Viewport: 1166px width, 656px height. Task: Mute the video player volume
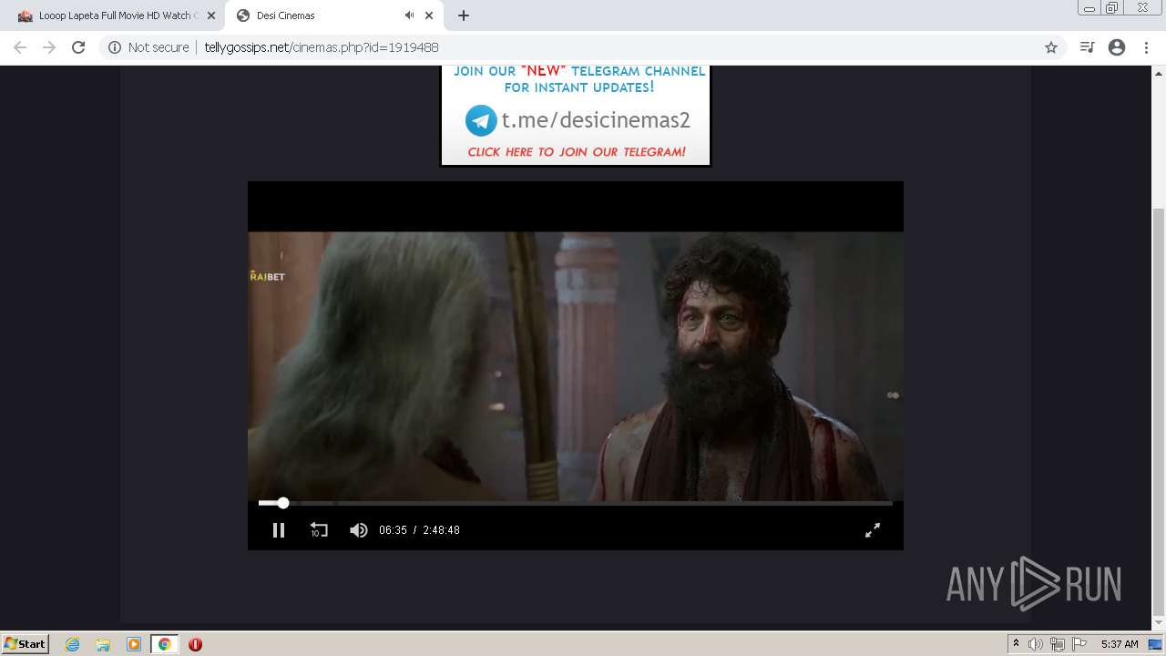[x=359, y=529]
